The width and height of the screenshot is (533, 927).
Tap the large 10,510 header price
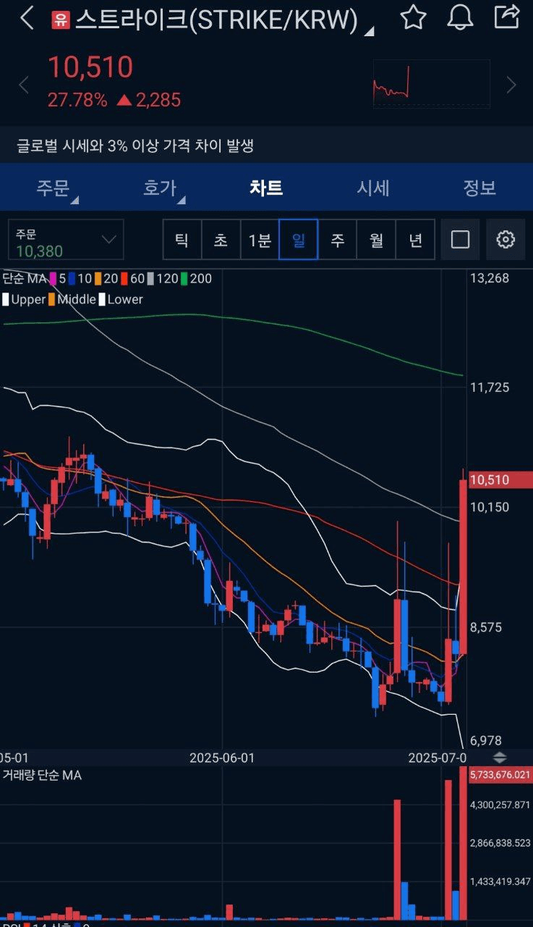click(90, 67)
